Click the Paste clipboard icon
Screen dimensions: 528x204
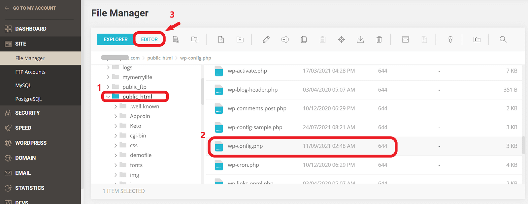click(x=323, y=40)
